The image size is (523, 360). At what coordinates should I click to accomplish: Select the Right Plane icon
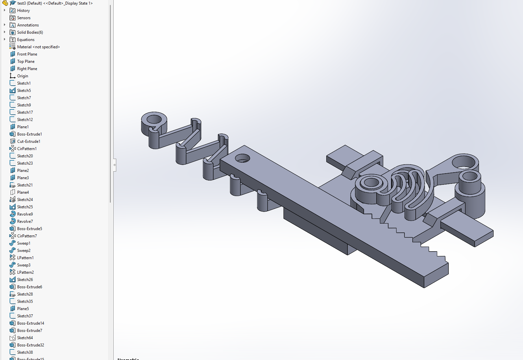coord(13,69)
